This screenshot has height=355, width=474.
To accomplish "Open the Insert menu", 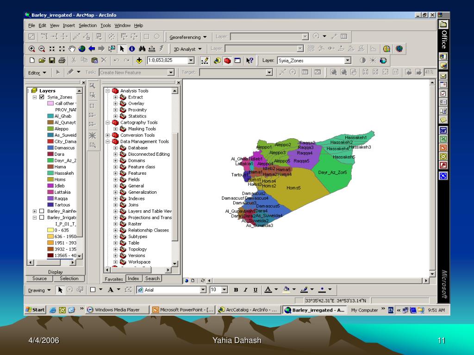I will click(x=69, y=25).
